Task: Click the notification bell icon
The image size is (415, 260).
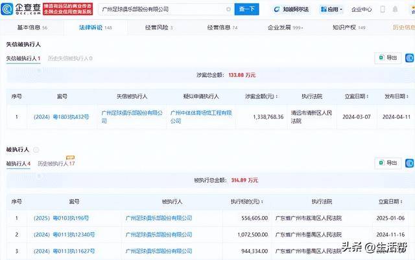Action: coord(395,9)
